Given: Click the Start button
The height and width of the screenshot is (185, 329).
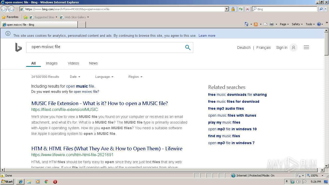Looking at the screenshot, I should (x=7, y=181).
